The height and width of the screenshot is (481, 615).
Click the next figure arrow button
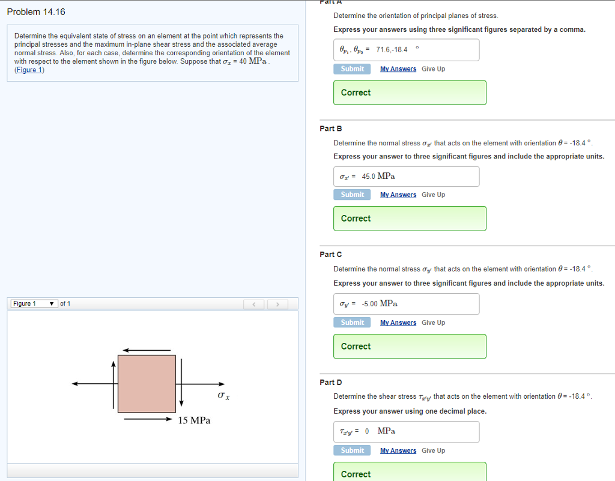[x=277, y=304]
